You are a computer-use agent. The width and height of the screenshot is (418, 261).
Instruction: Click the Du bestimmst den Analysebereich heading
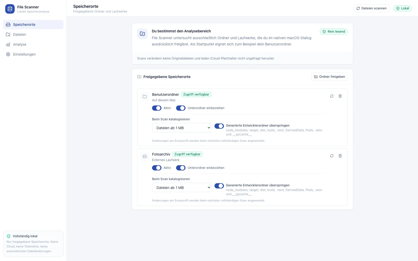[x=181, y=31]
